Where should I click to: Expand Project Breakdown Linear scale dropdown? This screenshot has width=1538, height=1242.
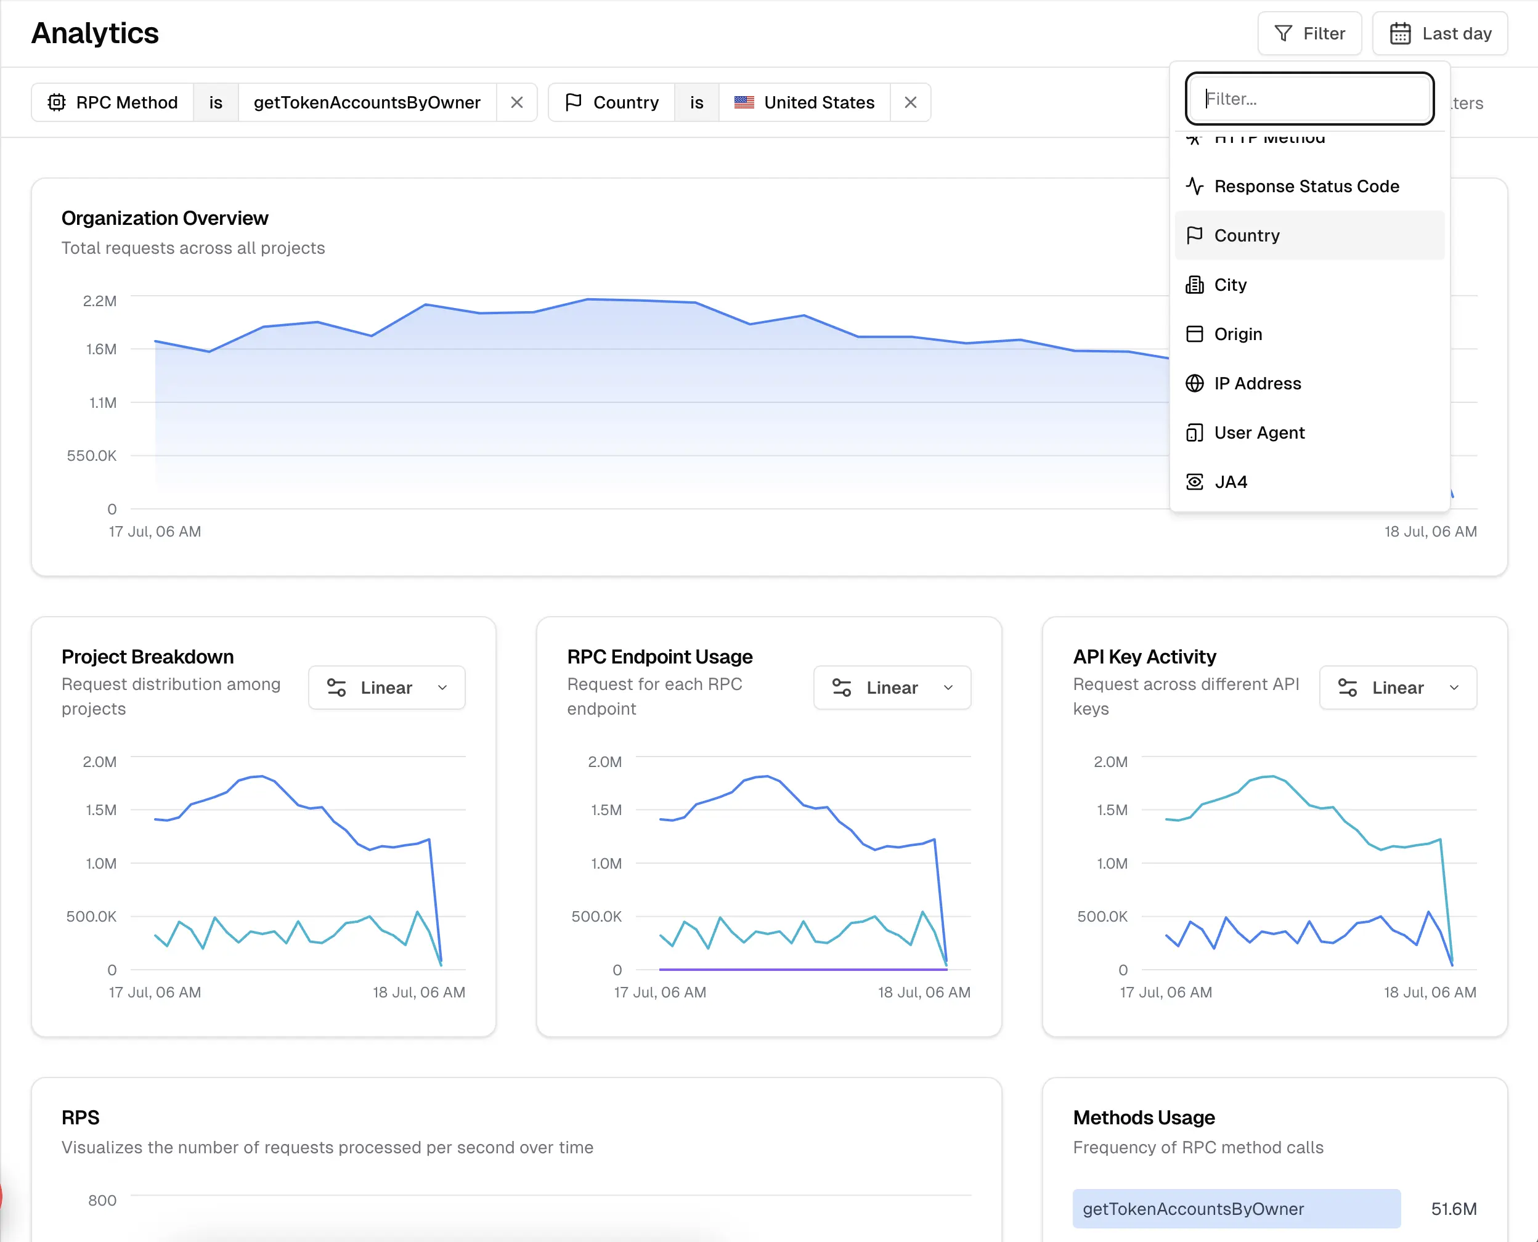(x=386, y=688)
